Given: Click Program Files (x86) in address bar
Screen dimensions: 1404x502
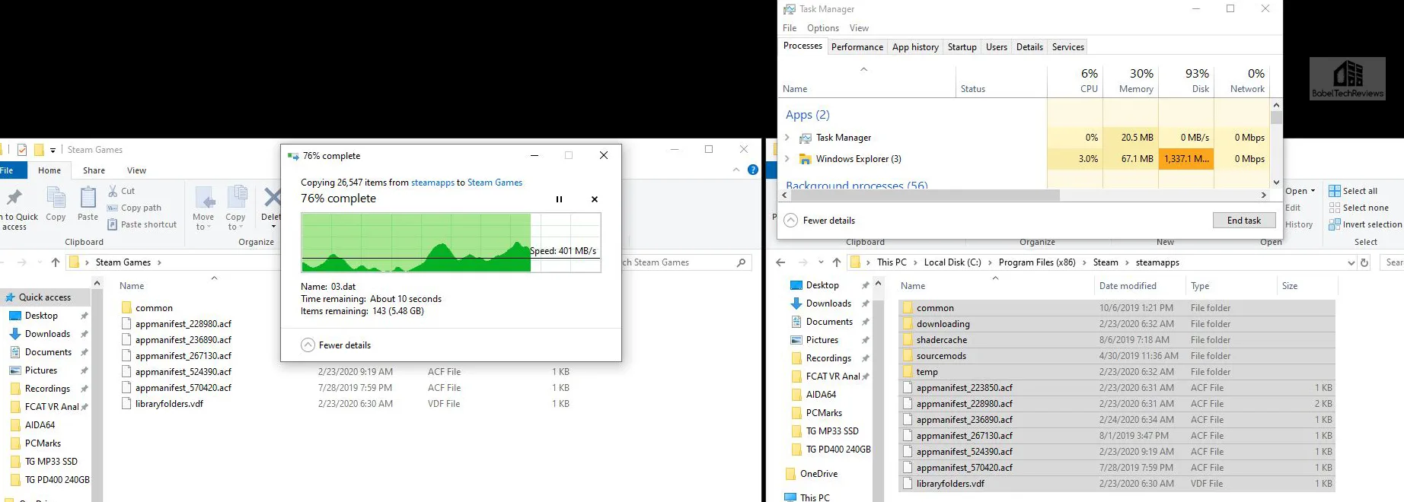Looking at the screenshot, I should 1037,262.
